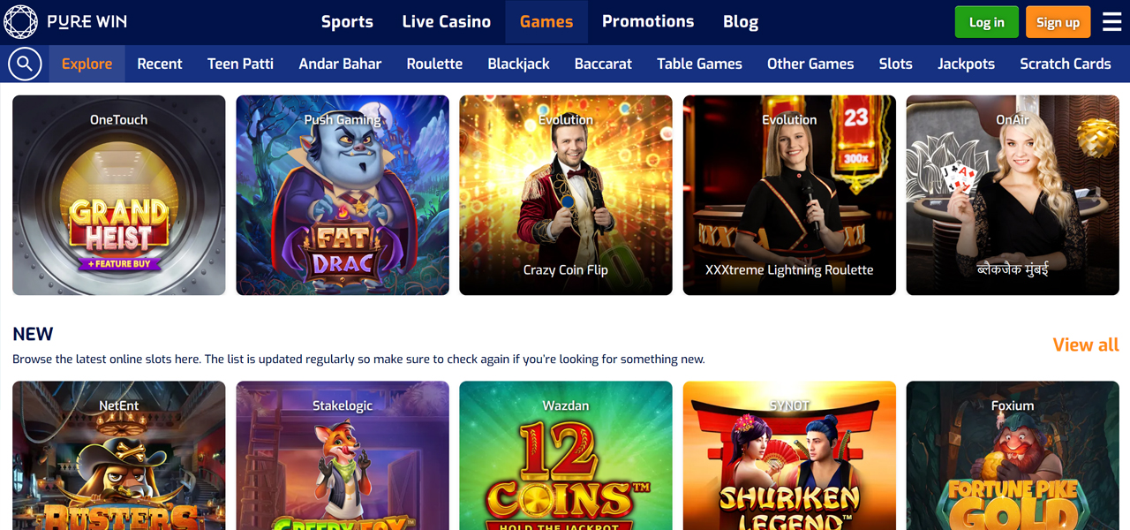
Task: View all new games link
Action: point(1086,344)
